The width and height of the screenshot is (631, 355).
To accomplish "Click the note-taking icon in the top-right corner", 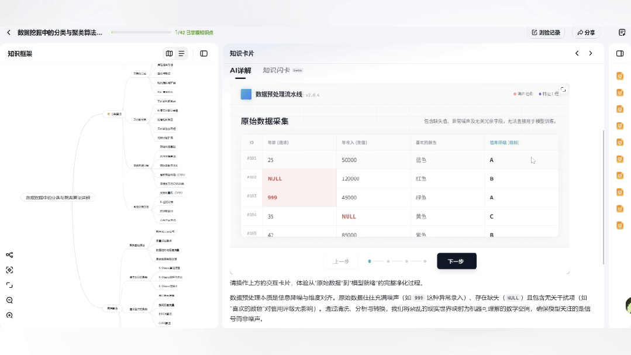I will (621, 32).
